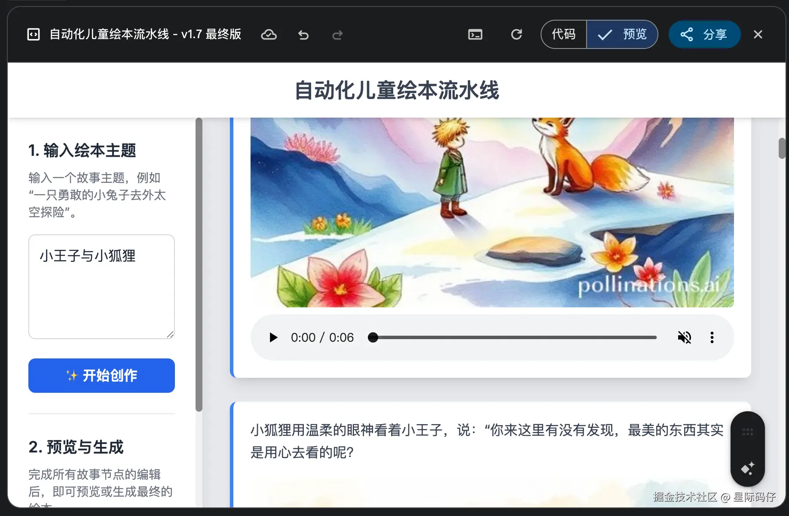This screenshot has height=516, width=789.
Task: Click the grid dots handle on floating pill
Action: click(748, 432)
